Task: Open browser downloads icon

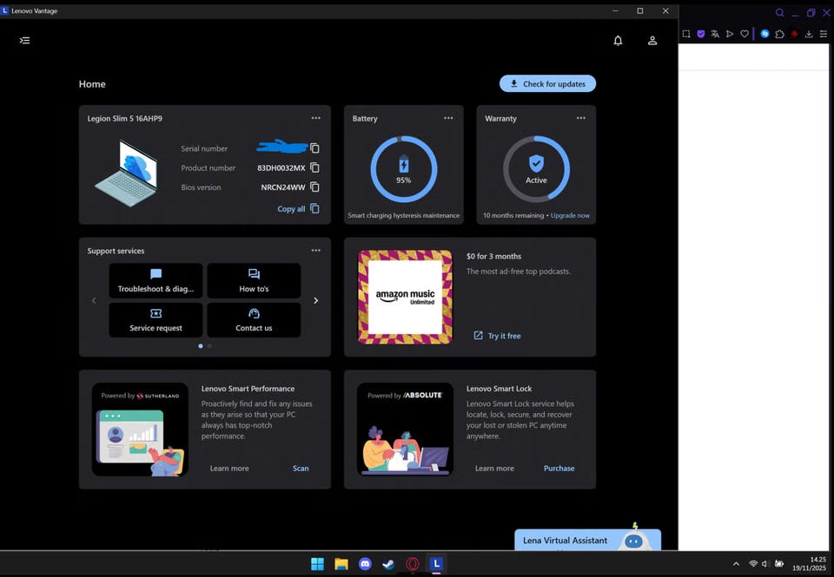Action: [x=809, y=34]
